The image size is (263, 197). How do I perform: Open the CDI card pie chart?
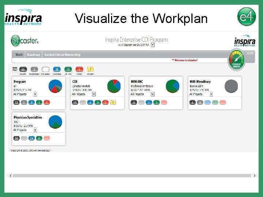pos(114,86)
